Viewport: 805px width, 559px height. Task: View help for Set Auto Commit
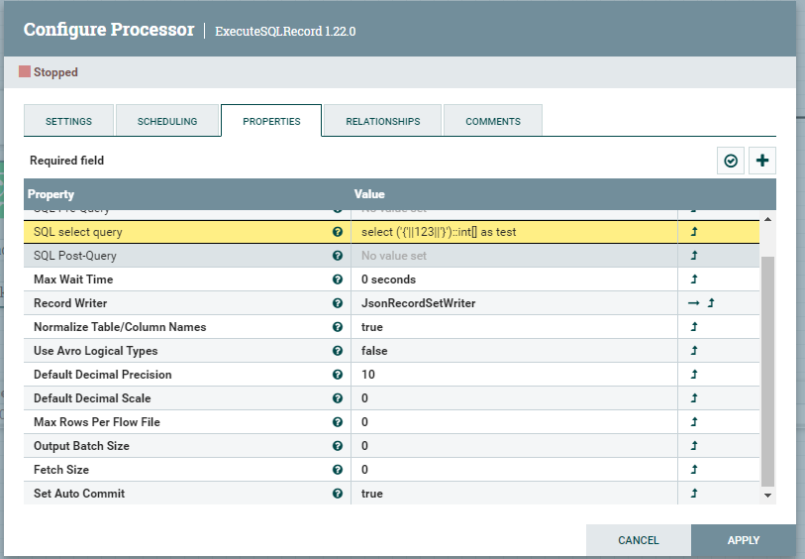click(x=338, y=494)
